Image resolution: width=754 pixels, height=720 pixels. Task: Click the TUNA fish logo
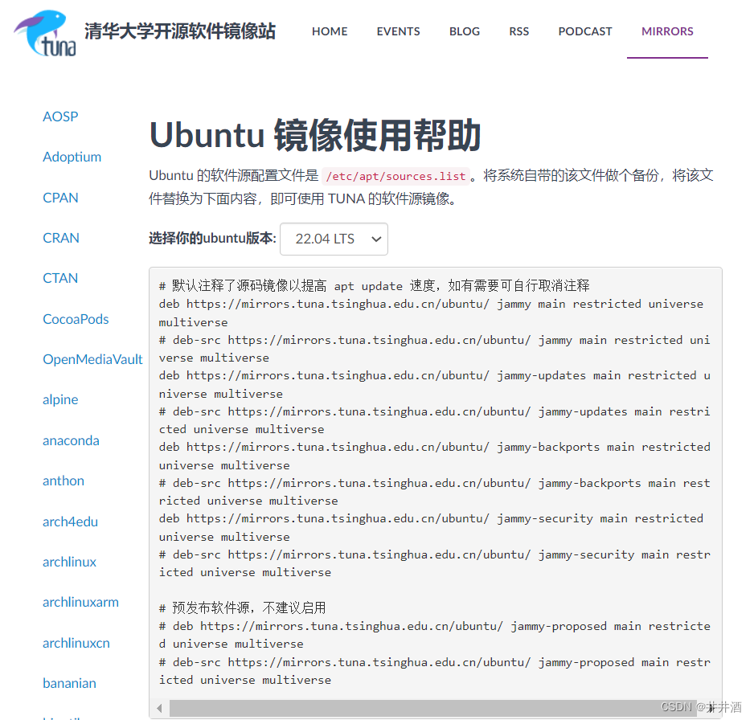[45, 33]
